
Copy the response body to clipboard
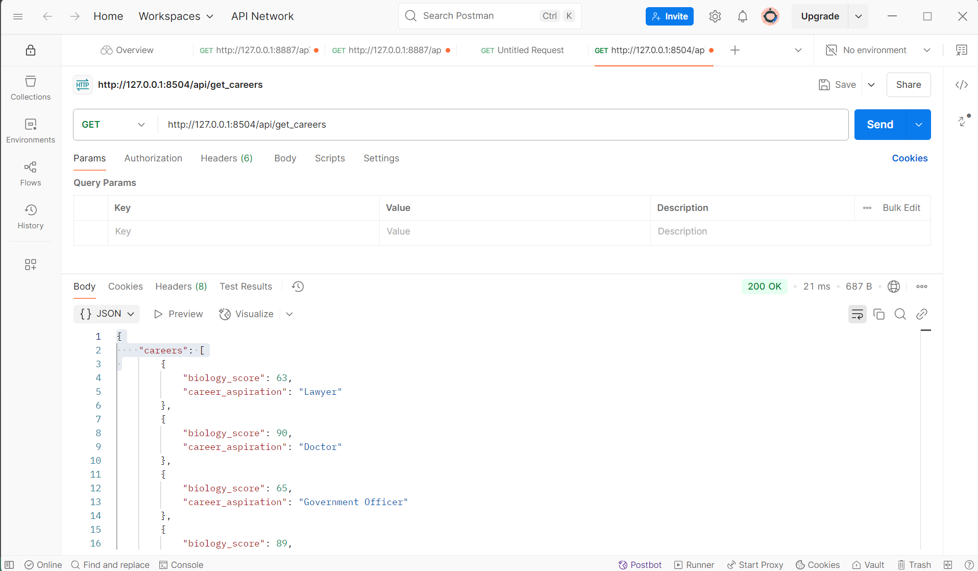coord(878,314)
